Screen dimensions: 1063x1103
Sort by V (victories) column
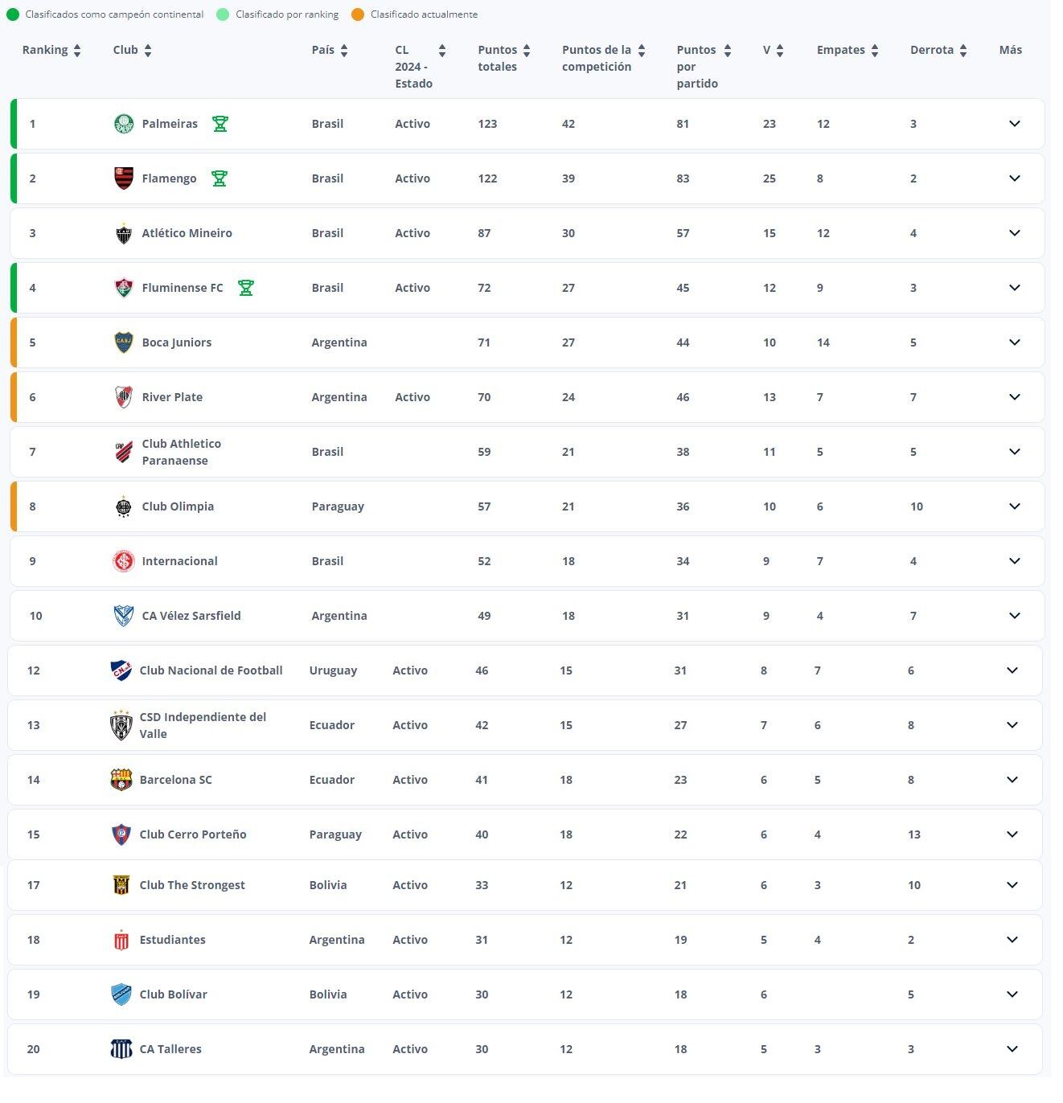click(780, 51)
